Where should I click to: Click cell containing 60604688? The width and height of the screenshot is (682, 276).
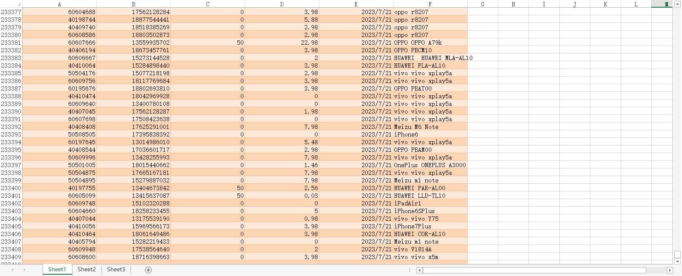tap(59, 12)
